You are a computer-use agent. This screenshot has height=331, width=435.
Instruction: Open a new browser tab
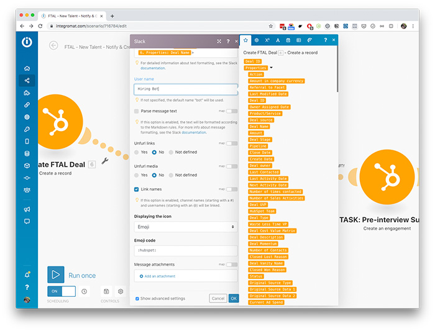point(112,16)
